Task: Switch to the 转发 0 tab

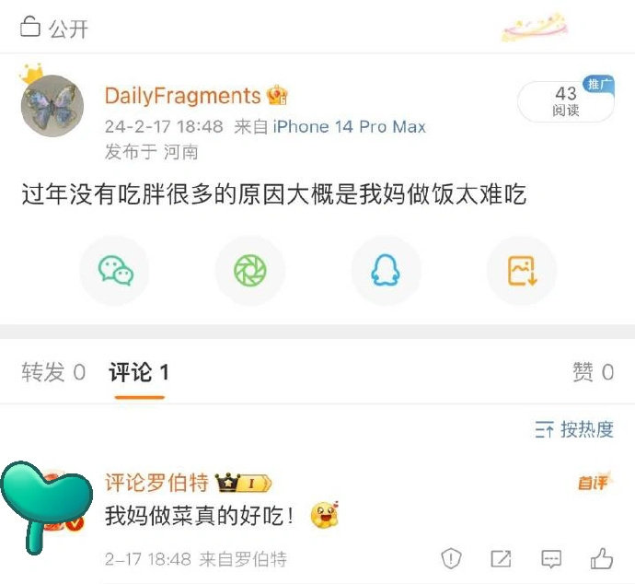Action: tap(53, 371)
